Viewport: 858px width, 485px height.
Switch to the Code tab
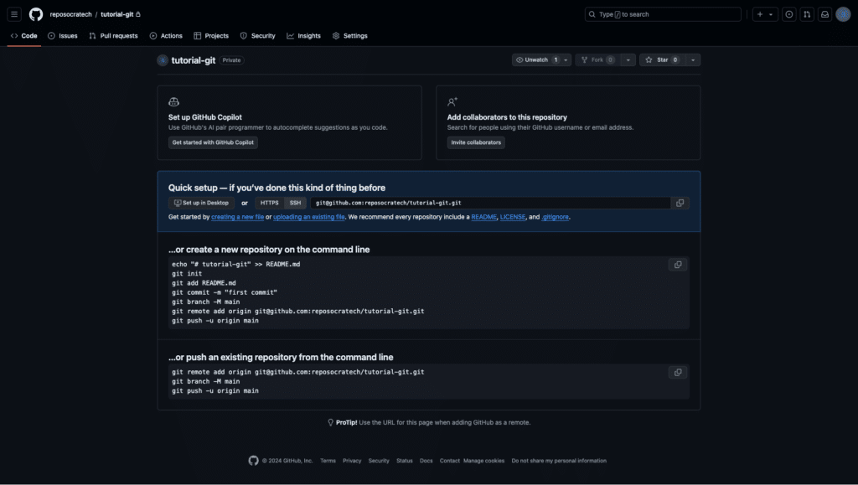[24, 35]
